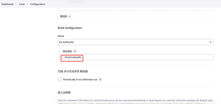Viewport: 221px width, 104px height.
Task: Click the 扫描 多分支流水线 触发器 heading
Action: [x=73, y=71]
